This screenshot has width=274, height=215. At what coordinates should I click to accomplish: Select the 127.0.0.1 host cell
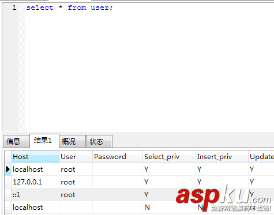pyautogui.click(x=35, y=182)
